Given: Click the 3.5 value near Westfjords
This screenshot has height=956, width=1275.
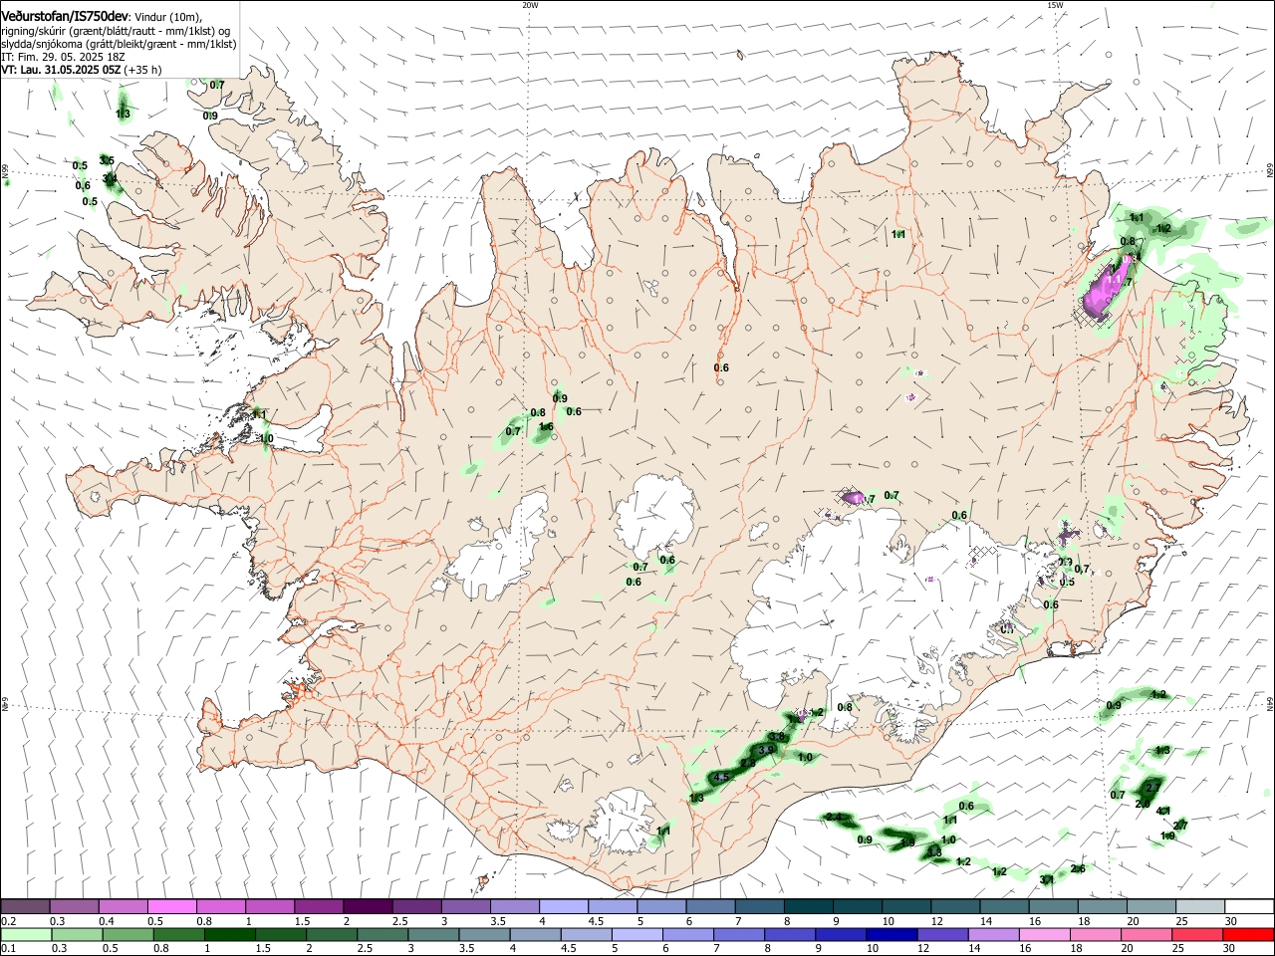Looking at the screenshot, I should (107, 160).
